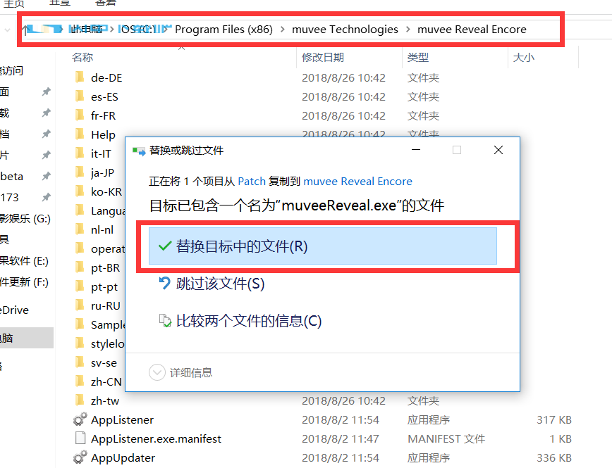Select 173 in the navigation pane
This screenshot has height=468, width=612.
pyautogui.click(x=9, y=198)
